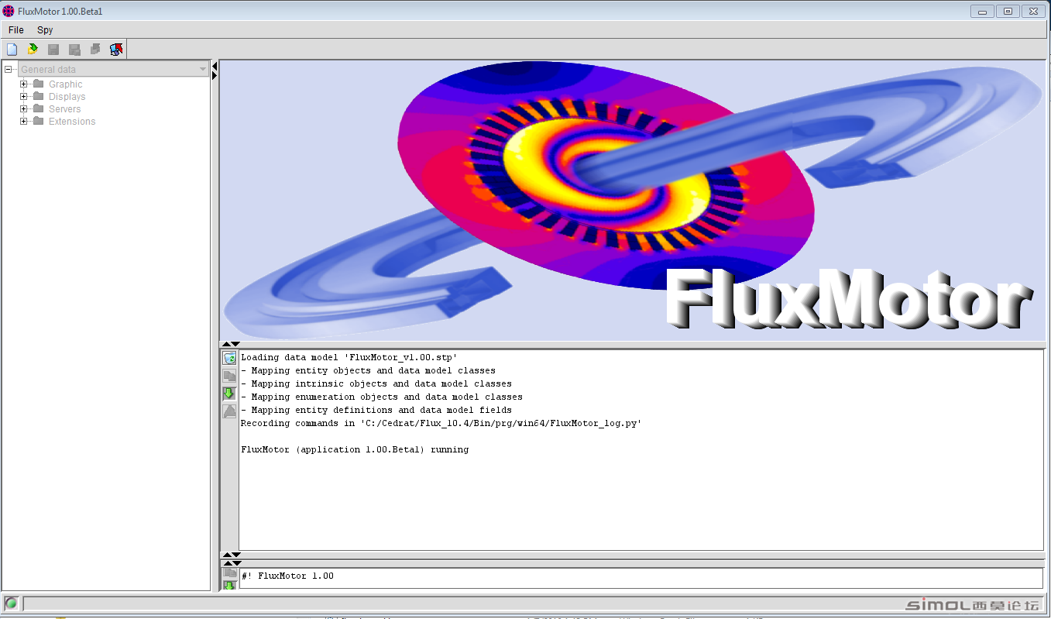
Task: Click the 'Loading data model' log line
Action: tap(349, 358)
